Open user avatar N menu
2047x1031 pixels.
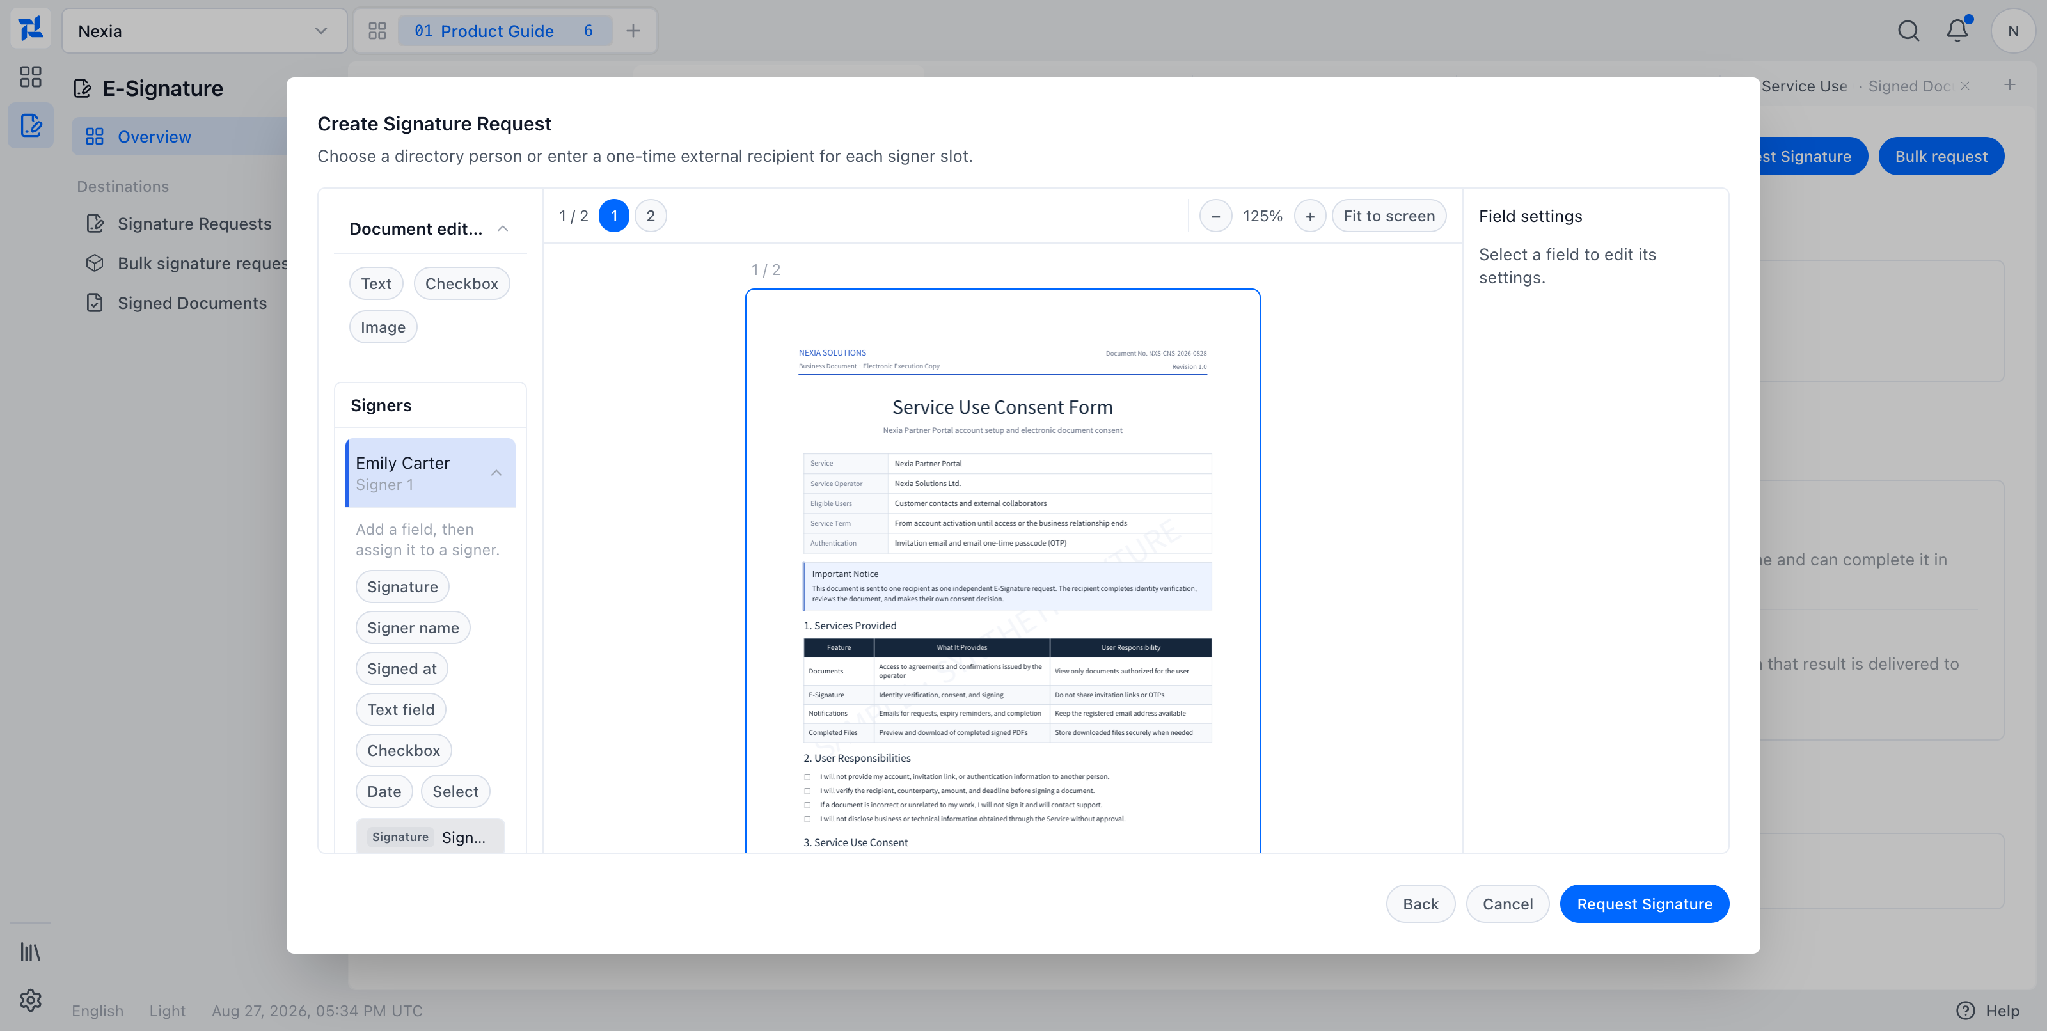click(x=2013, y=31)
